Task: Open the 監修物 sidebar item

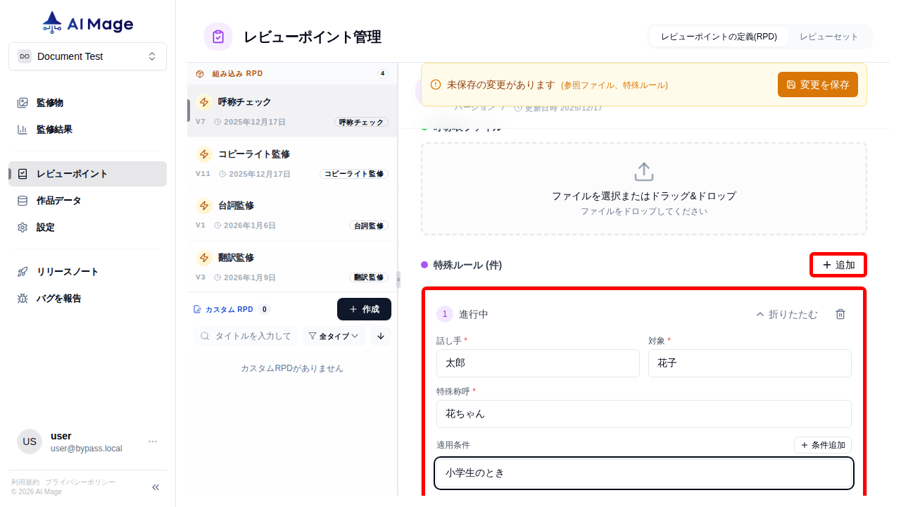Action: click(x=49, y=102)
